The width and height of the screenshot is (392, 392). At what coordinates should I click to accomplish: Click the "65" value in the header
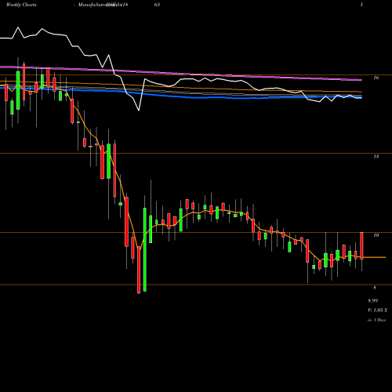pyautogui.click(x=157, y=5)
